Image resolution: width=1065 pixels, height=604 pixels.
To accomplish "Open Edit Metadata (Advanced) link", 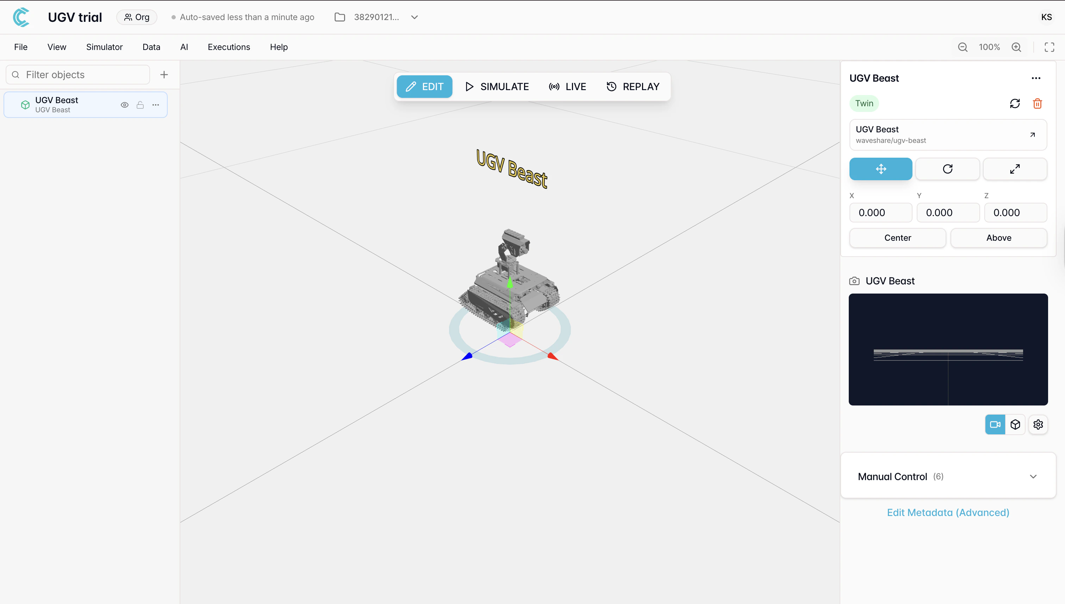I will [x=948, y=512].
